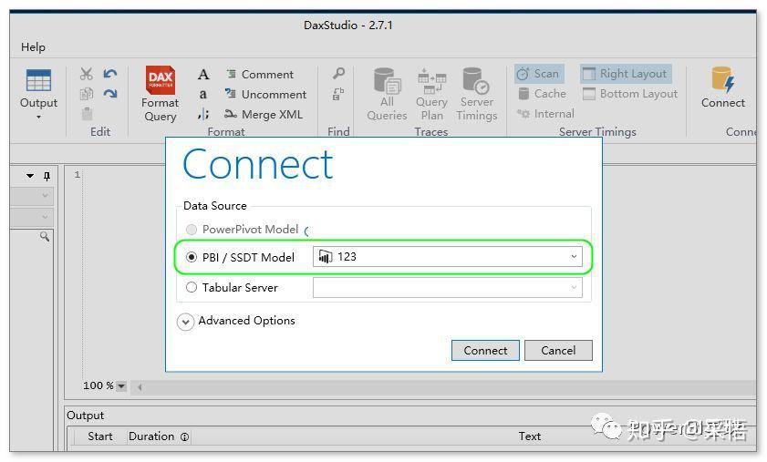This screenshot has height=462, width=767.
Task: Open the 100 % zoom dropdown
Action: (121, 386)
